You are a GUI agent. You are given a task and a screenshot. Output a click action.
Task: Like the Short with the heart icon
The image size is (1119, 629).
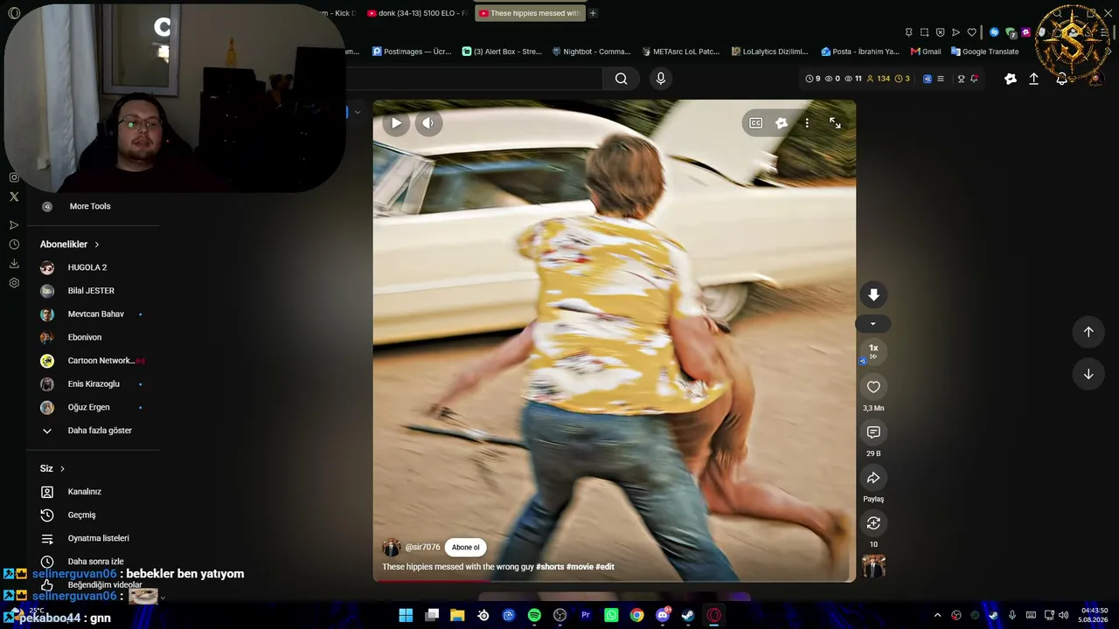pyautogui.click(x=873, y=387)
